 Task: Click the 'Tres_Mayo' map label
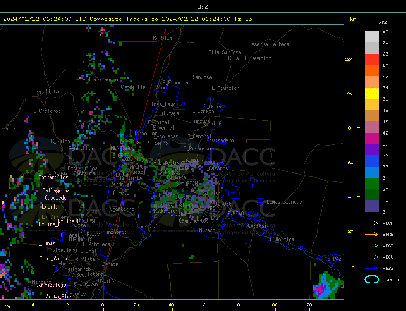point(163,104)
